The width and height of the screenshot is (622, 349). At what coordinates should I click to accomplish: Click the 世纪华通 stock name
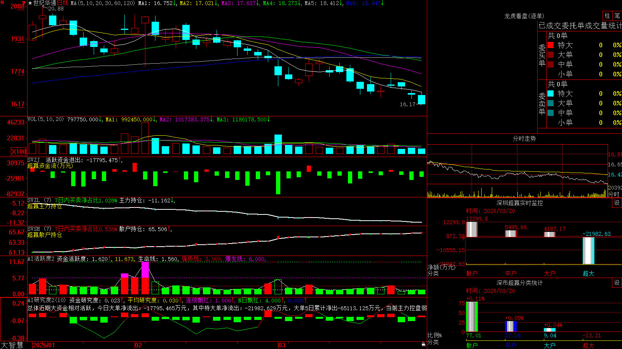45,3
